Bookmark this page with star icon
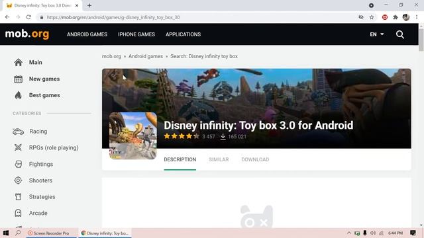 point(372,17)
